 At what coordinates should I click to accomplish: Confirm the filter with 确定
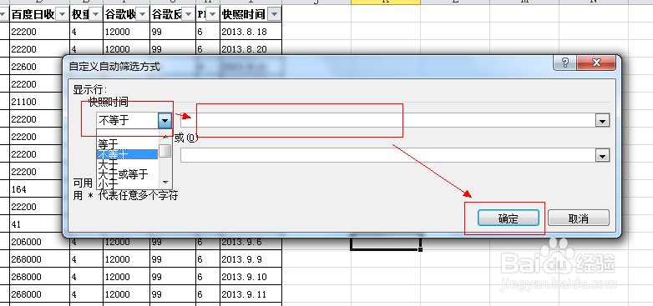509,218
